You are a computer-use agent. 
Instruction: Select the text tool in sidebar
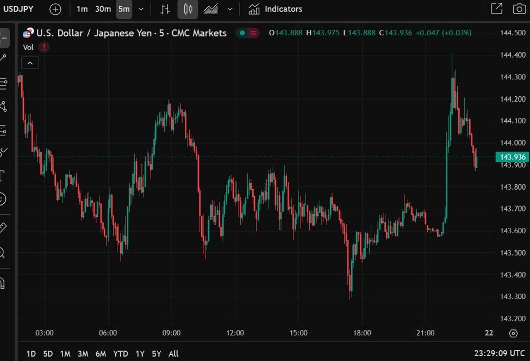pos(3,175)
